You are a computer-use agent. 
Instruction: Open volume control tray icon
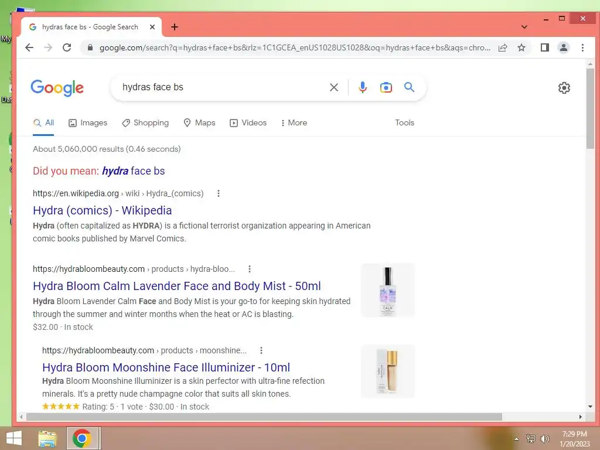click(544, 439)
